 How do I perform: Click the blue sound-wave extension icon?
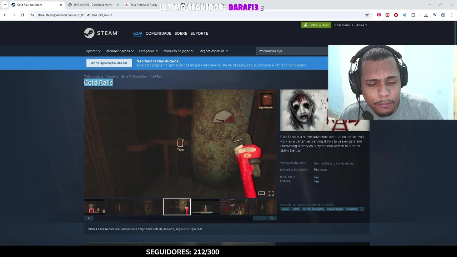[405, 15]
